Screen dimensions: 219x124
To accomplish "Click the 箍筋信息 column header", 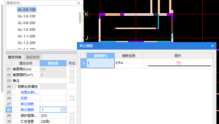I will pyautogui.click(x=129, y=56).
